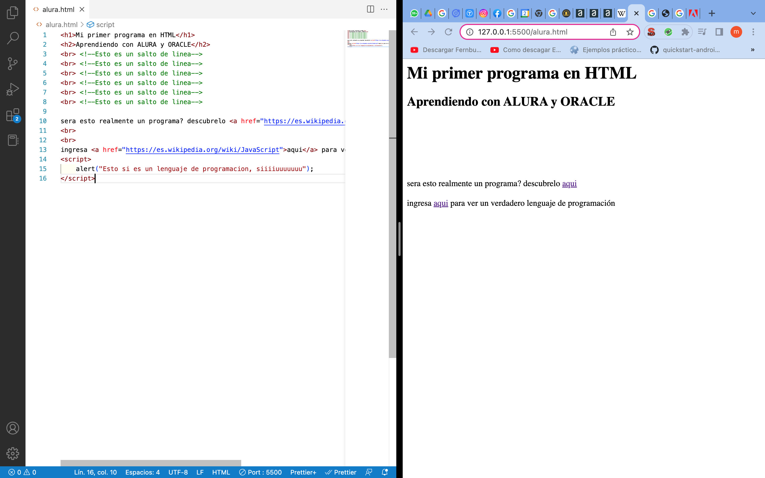
Task: Click the Chrome address bar URL
Action: click(522, 32)
